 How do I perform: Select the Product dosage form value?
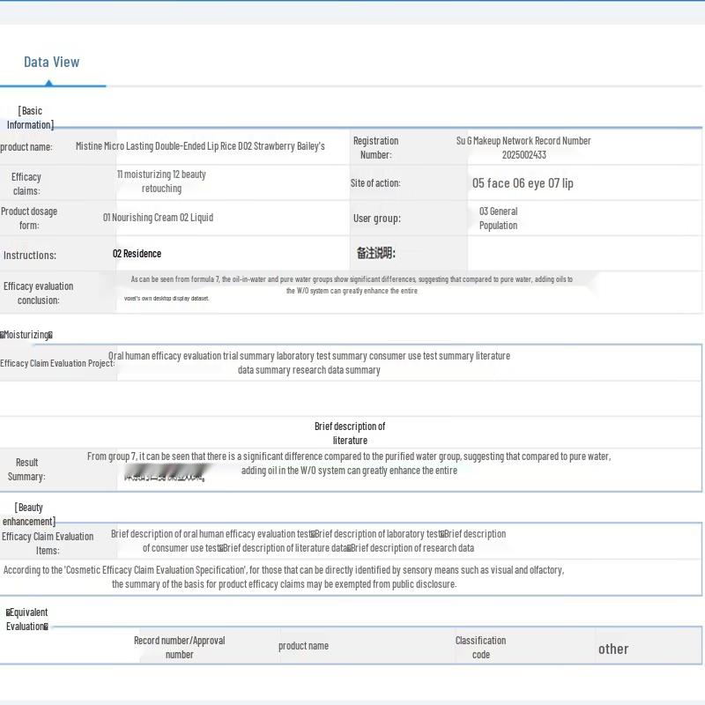coord(158,218)
